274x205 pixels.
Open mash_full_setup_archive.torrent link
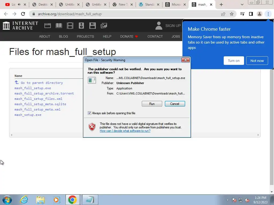point(44,93)
